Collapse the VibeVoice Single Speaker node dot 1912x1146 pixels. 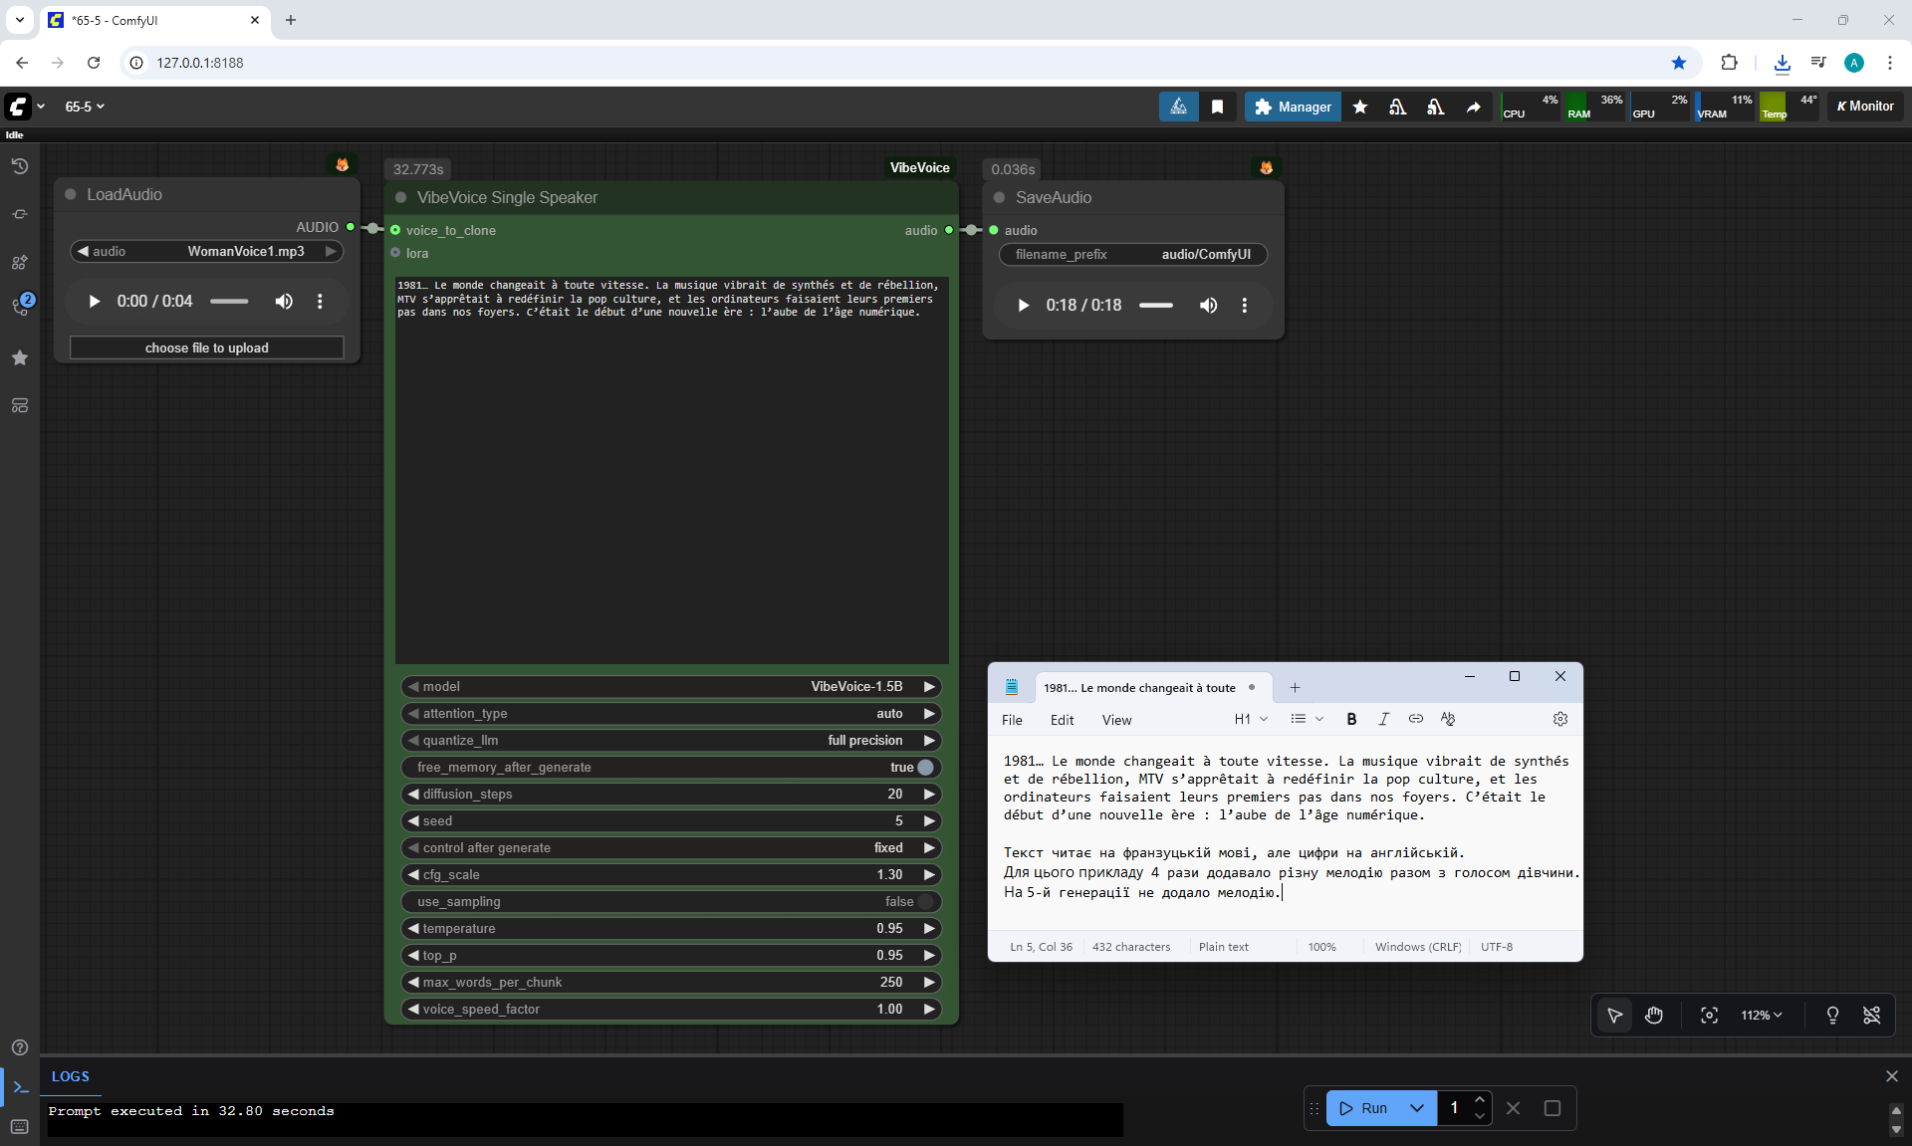[401, 197]
